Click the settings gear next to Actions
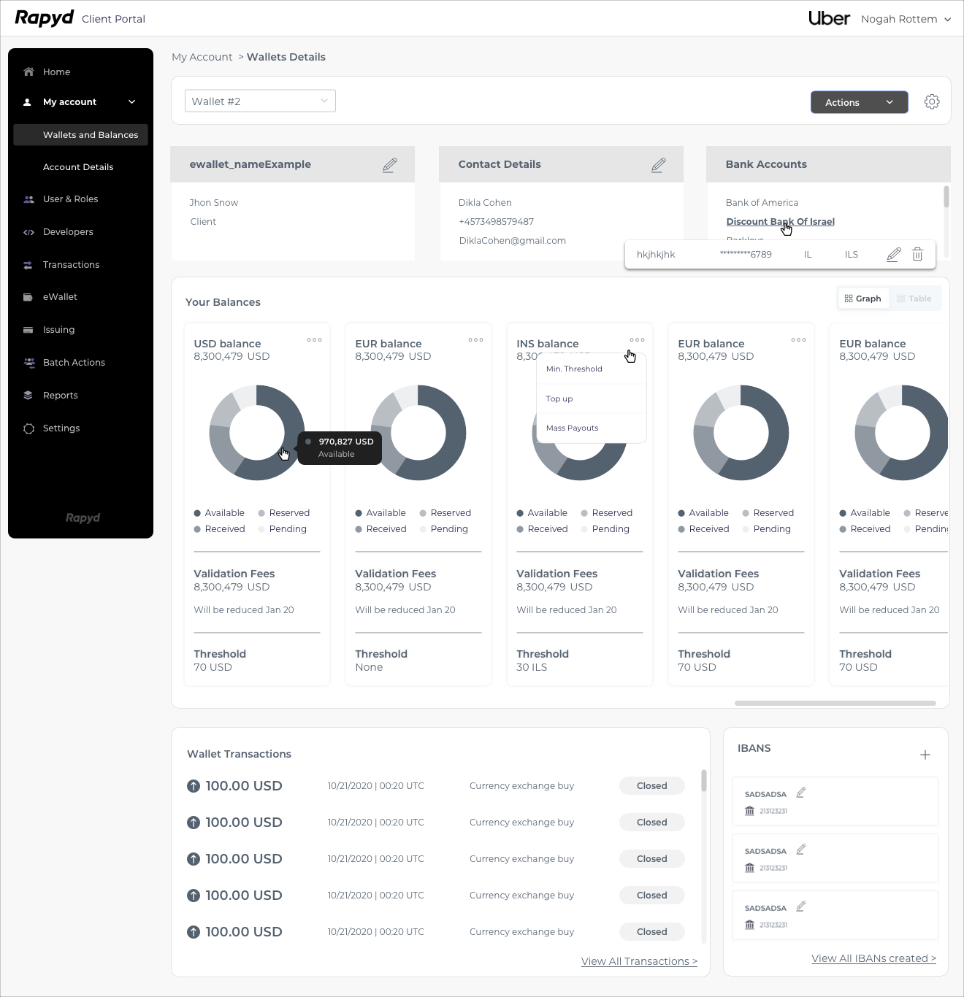This screenshot has width=964, height=997. pos(931,102)
